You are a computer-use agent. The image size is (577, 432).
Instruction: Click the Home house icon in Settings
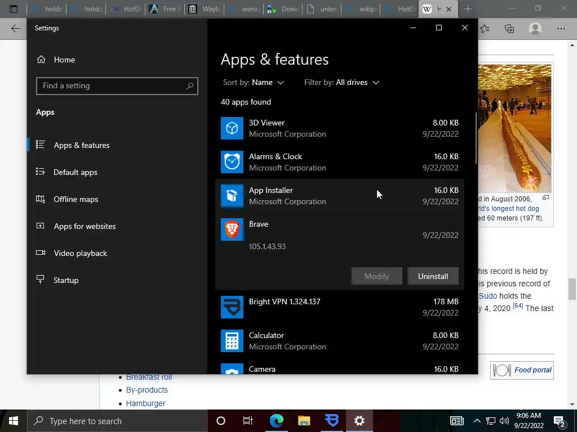tap(41, 60)
